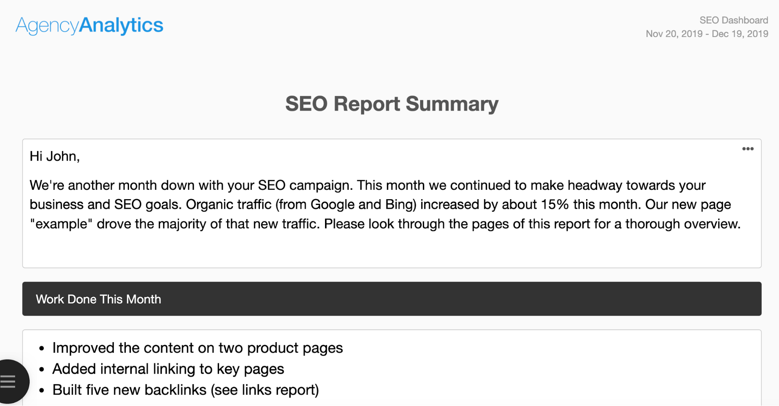Click "Organic traffic" in the summary text
Image resolution: width=779 pixels, height=406 pixels.
(x=228, y=205)
